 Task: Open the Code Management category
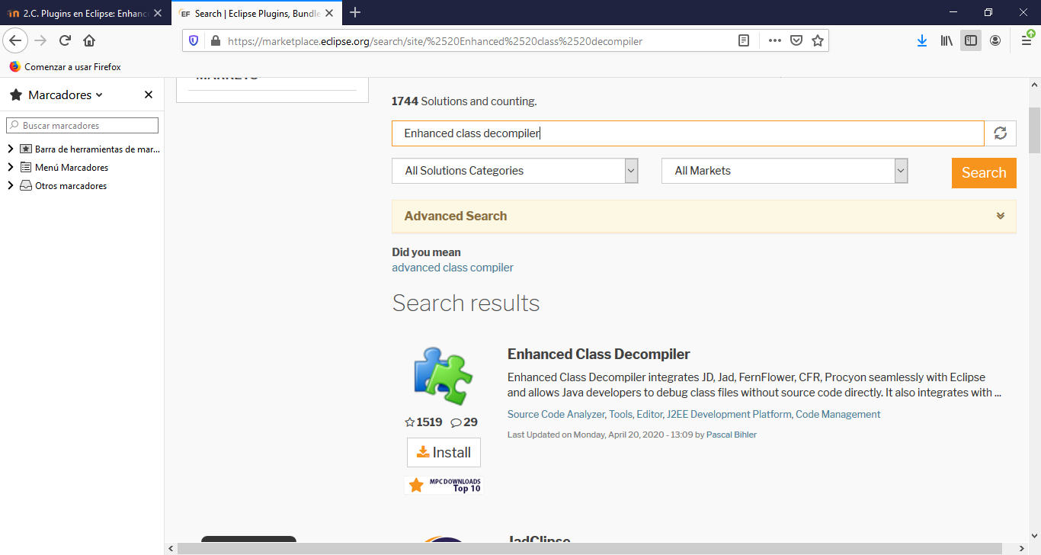[838, 415]
